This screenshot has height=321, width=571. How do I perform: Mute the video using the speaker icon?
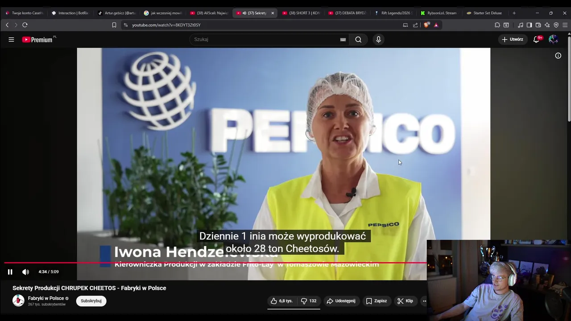pyautogui.click(x=25, y=272)
